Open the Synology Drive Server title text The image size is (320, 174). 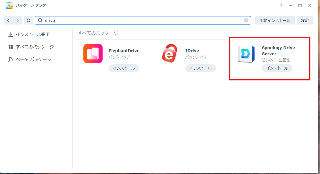(278, 51)
